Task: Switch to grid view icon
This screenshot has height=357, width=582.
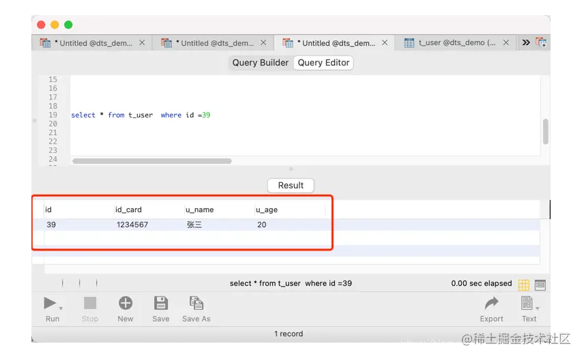Action: [524, 285]
